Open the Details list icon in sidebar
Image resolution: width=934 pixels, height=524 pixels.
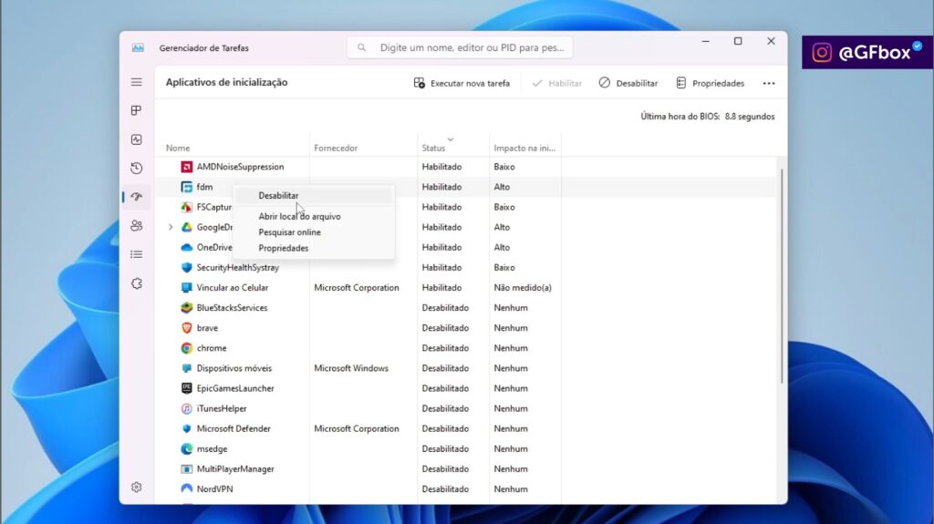(137, 254)
